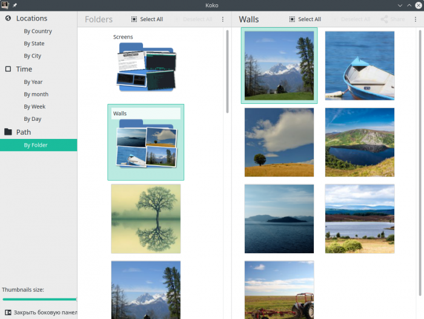
Task: Select the blue boat photo
Action: 360,65
